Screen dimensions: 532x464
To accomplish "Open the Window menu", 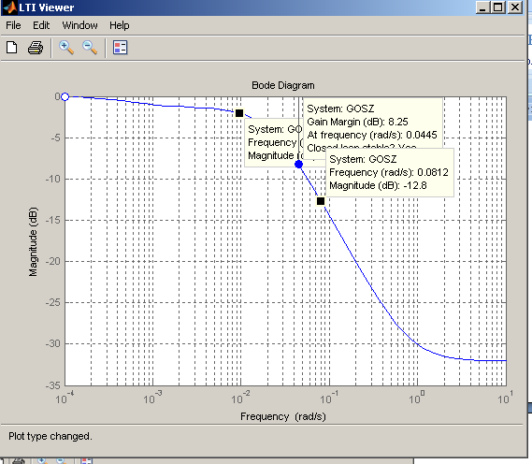I will click(79, 25).
